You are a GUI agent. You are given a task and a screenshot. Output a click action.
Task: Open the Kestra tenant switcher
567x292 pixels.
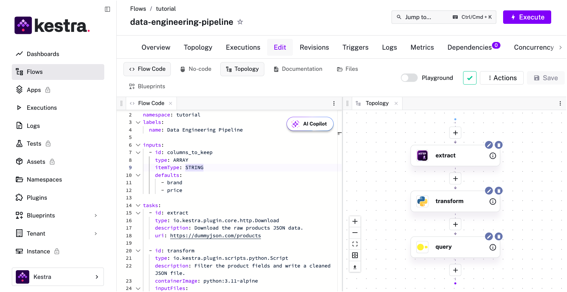[x=58, y=277]
